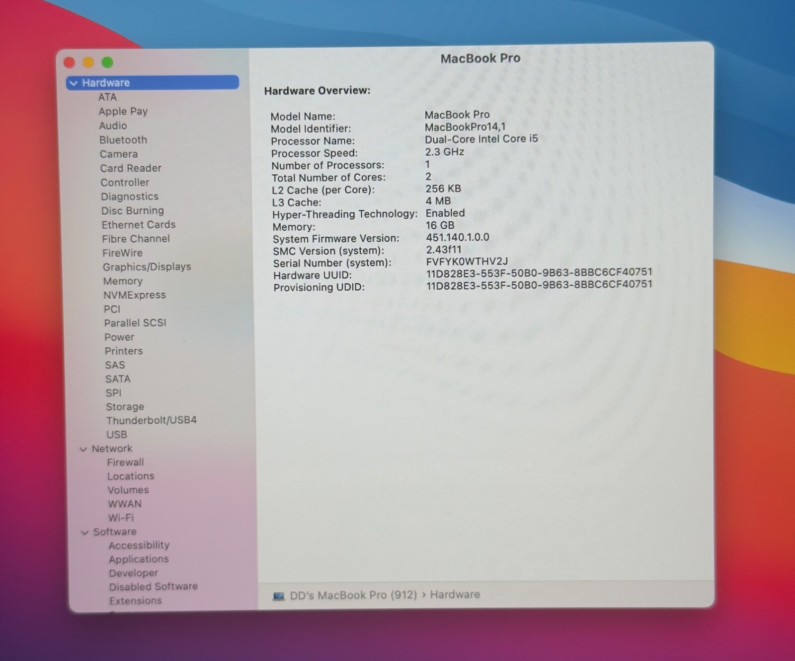Viewport: 795px width, 661px height.
Task: Click Dual-Core Intel Core i5 text
Action: click(x=481, y=139)
